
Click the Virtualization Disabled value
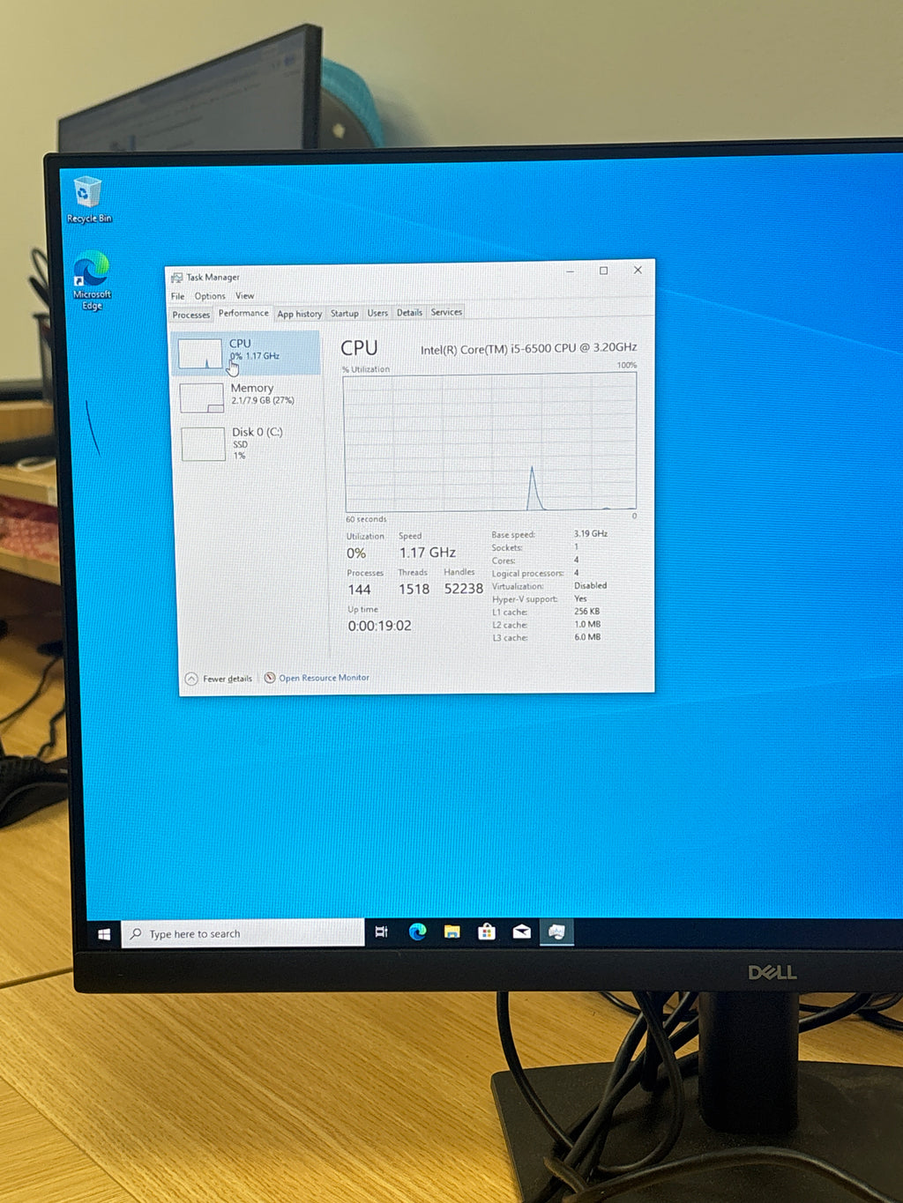click(x=590, y=585)
